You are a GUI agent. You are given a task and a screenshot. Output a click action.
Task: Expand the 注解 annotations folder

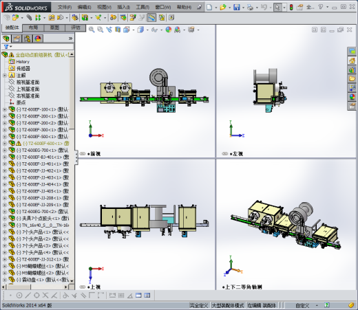pos(4,76)
